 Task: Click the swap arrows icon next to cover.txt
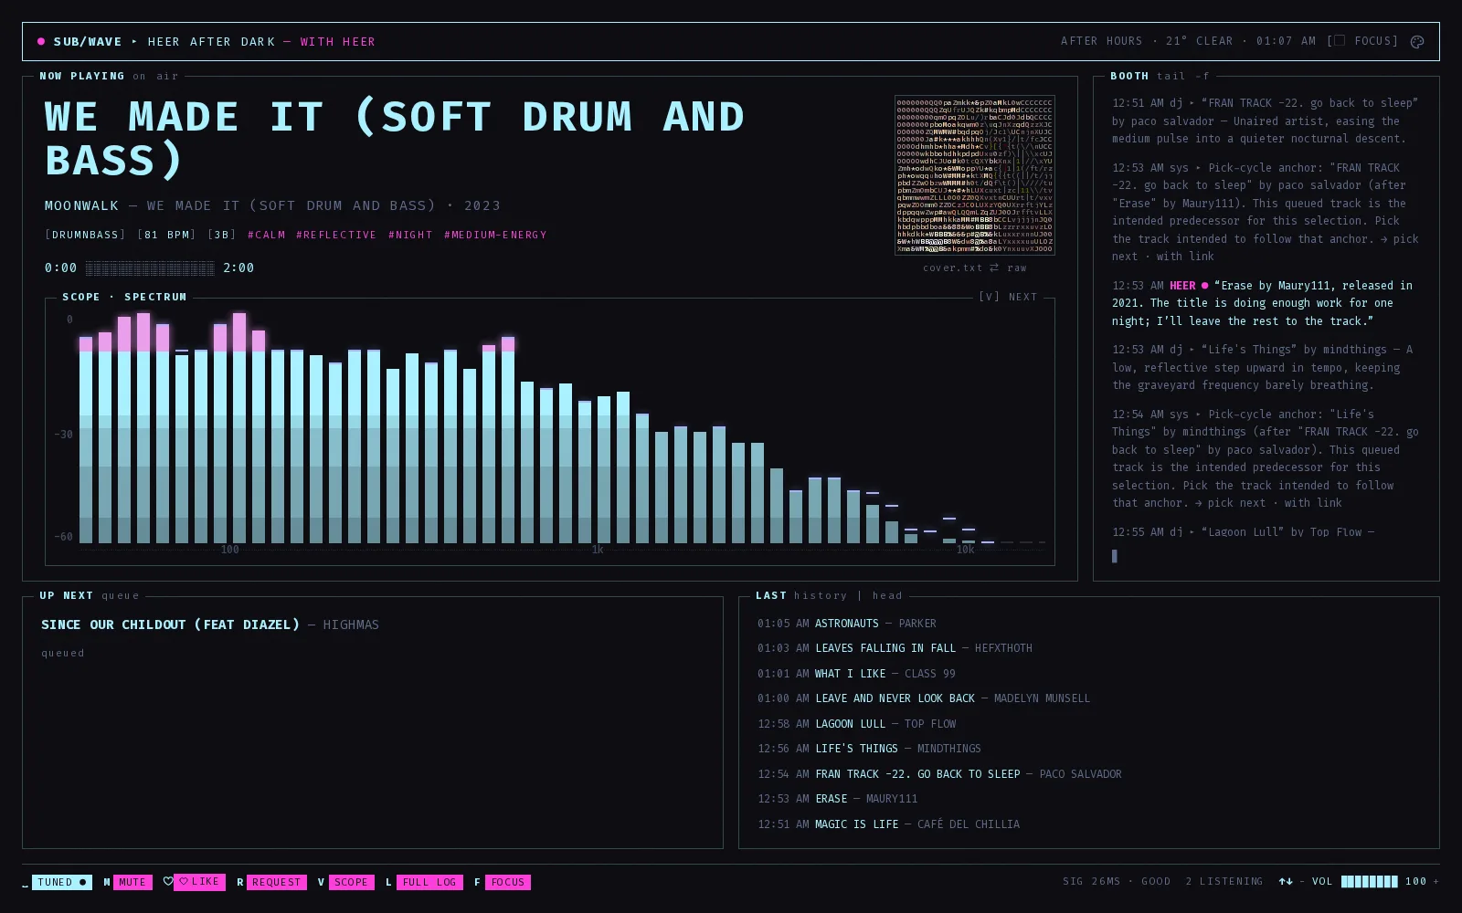point(994,268)
